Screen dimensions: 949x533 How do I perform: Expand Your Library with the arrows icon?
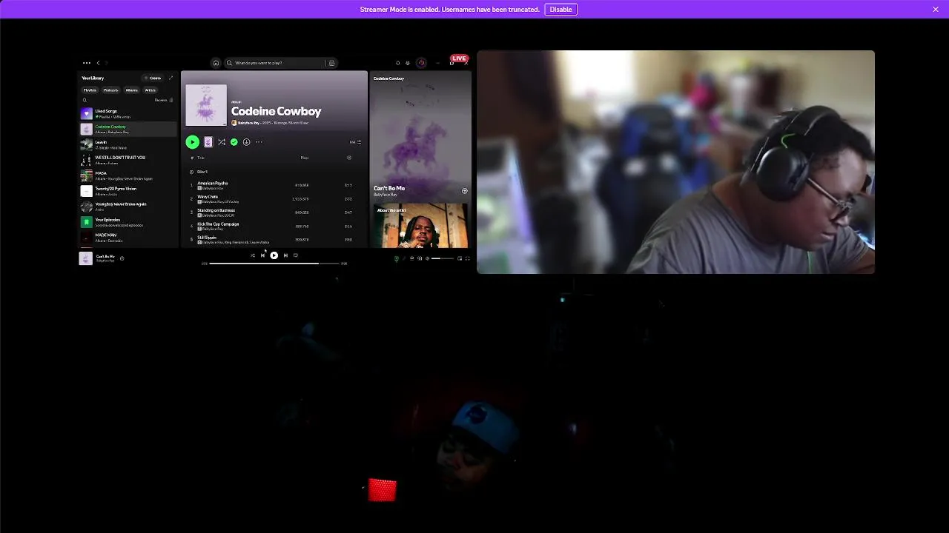[x=171, y=78]
